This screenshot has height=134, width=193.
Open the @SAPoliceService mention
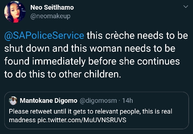[x=44, y=36]
